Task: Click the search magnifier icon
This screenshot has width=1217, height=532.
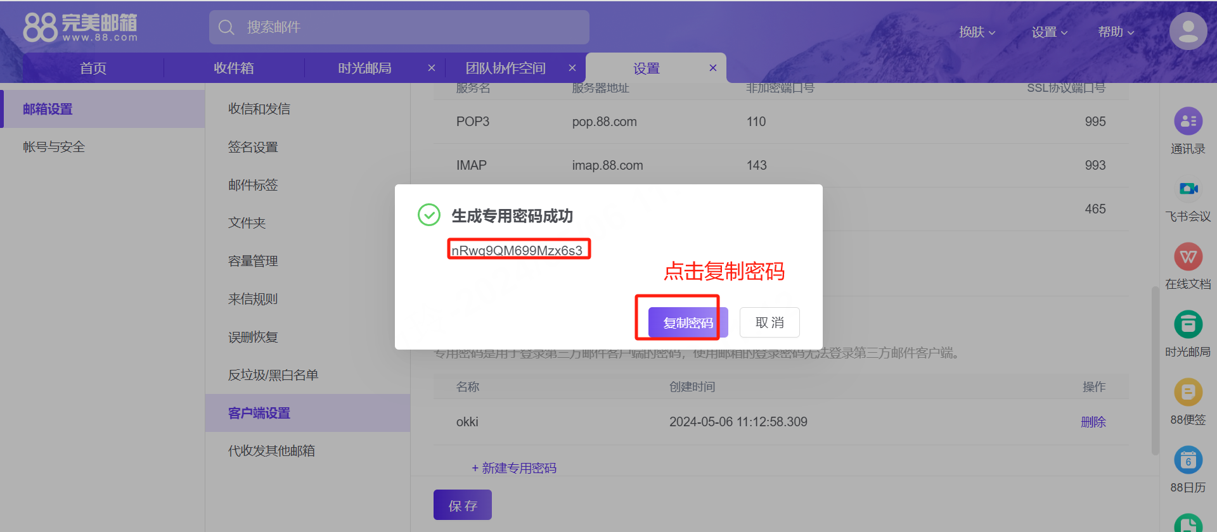Action: tap(226, 27)
